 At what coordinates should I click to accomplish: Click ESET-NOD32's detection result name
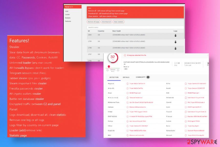[x=141, y=116]
